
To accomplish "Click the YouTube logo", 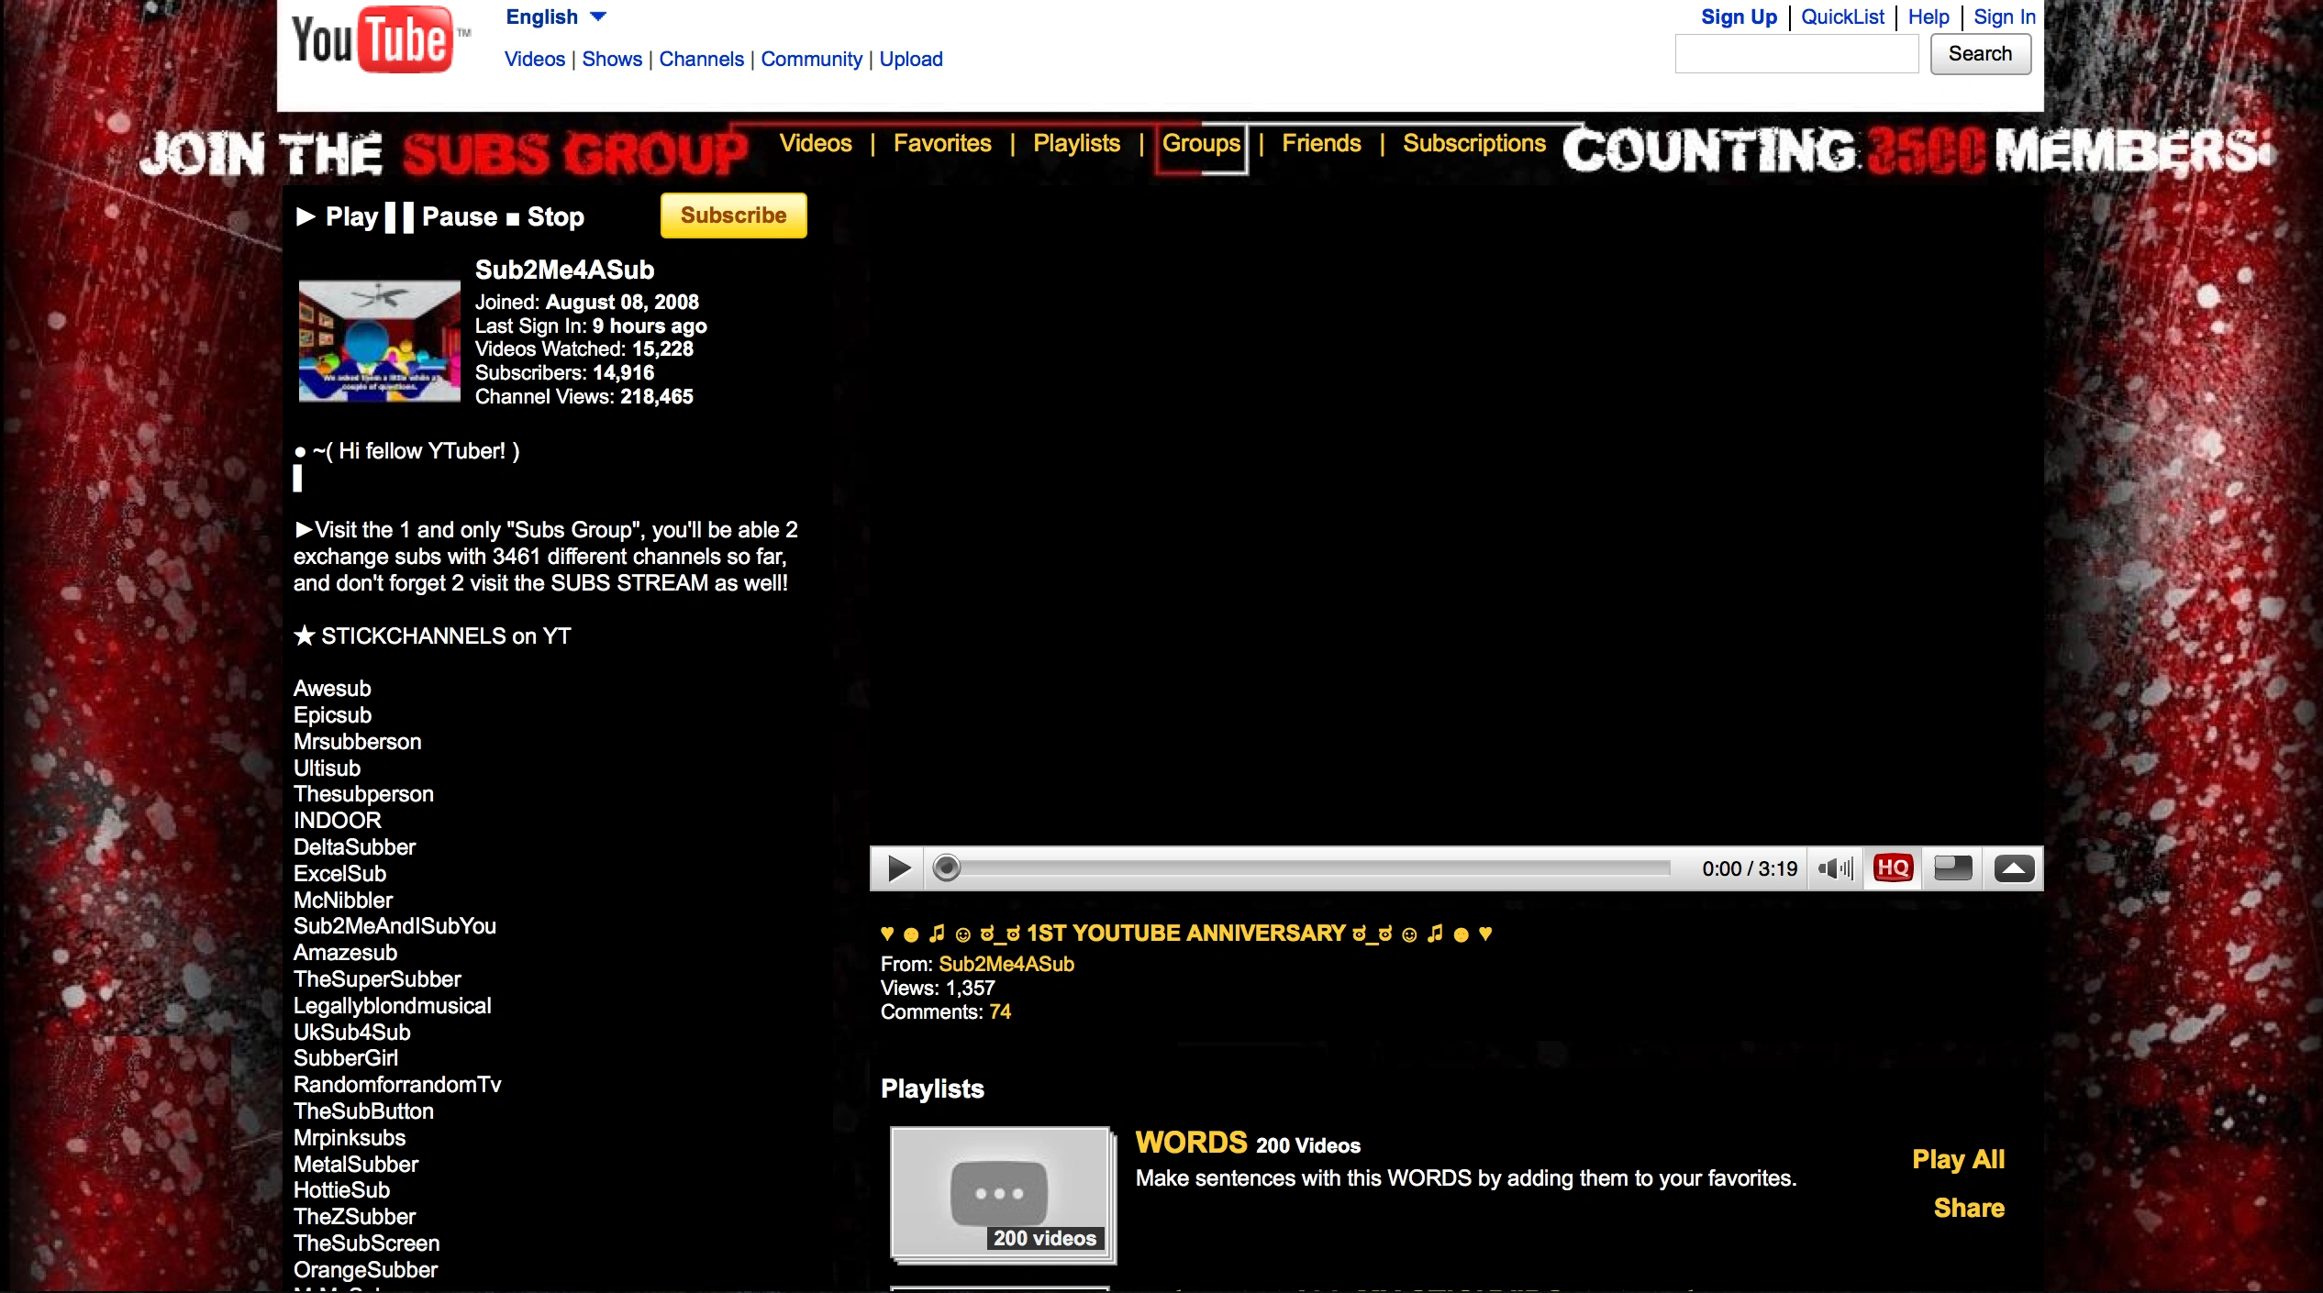I will click(372, 40).
